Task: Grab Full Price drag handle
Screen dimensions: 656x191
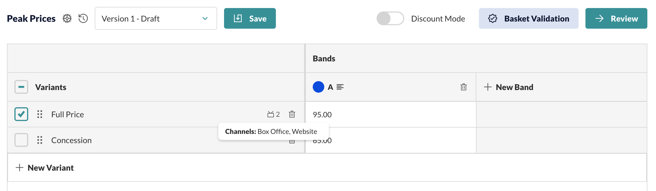Action: point(40,114)
